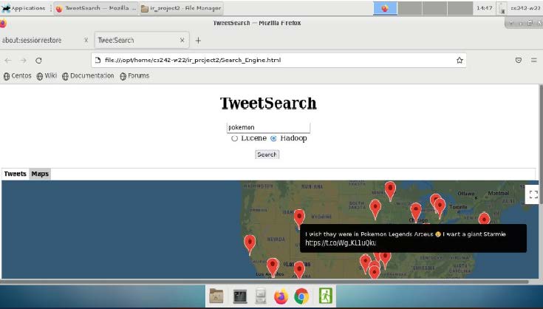The image size is (543, 309).
Task: Go back with the browser back arrow
Action: pyautogui.click(x=8, y=61)
